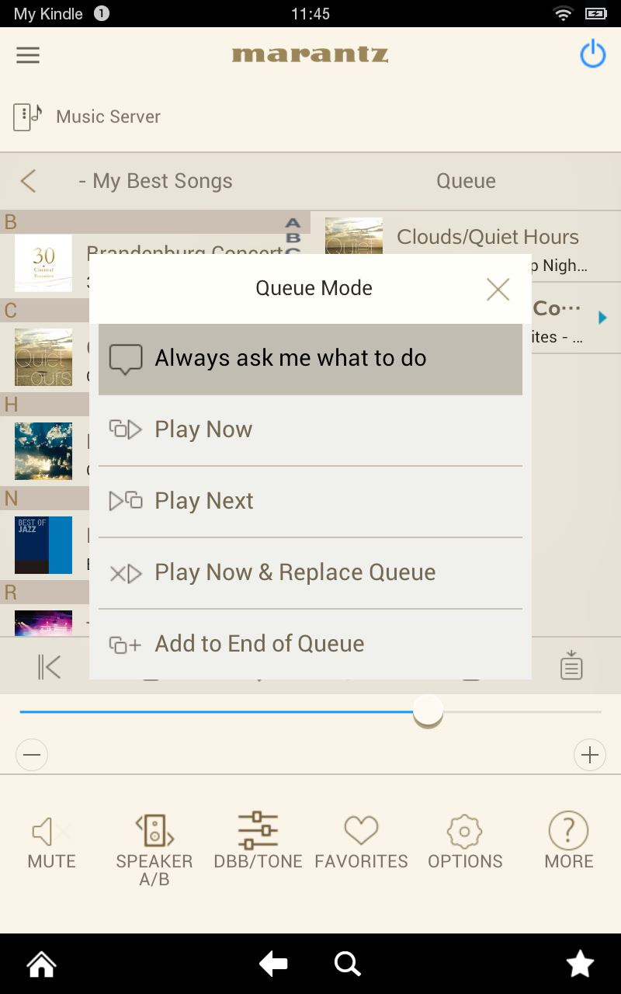Decrease volume with minus button

pos(32,755)
